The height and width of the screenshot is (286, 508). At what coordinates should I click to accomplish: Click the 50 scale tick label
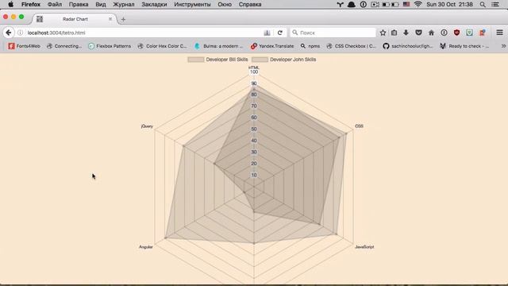[x=254, y=129]
